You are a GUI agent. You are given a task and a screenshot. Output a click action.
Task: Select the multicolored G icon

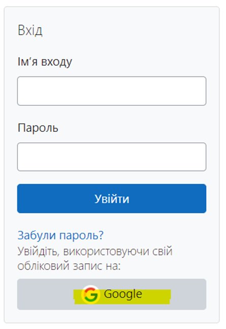click(90, 294)
